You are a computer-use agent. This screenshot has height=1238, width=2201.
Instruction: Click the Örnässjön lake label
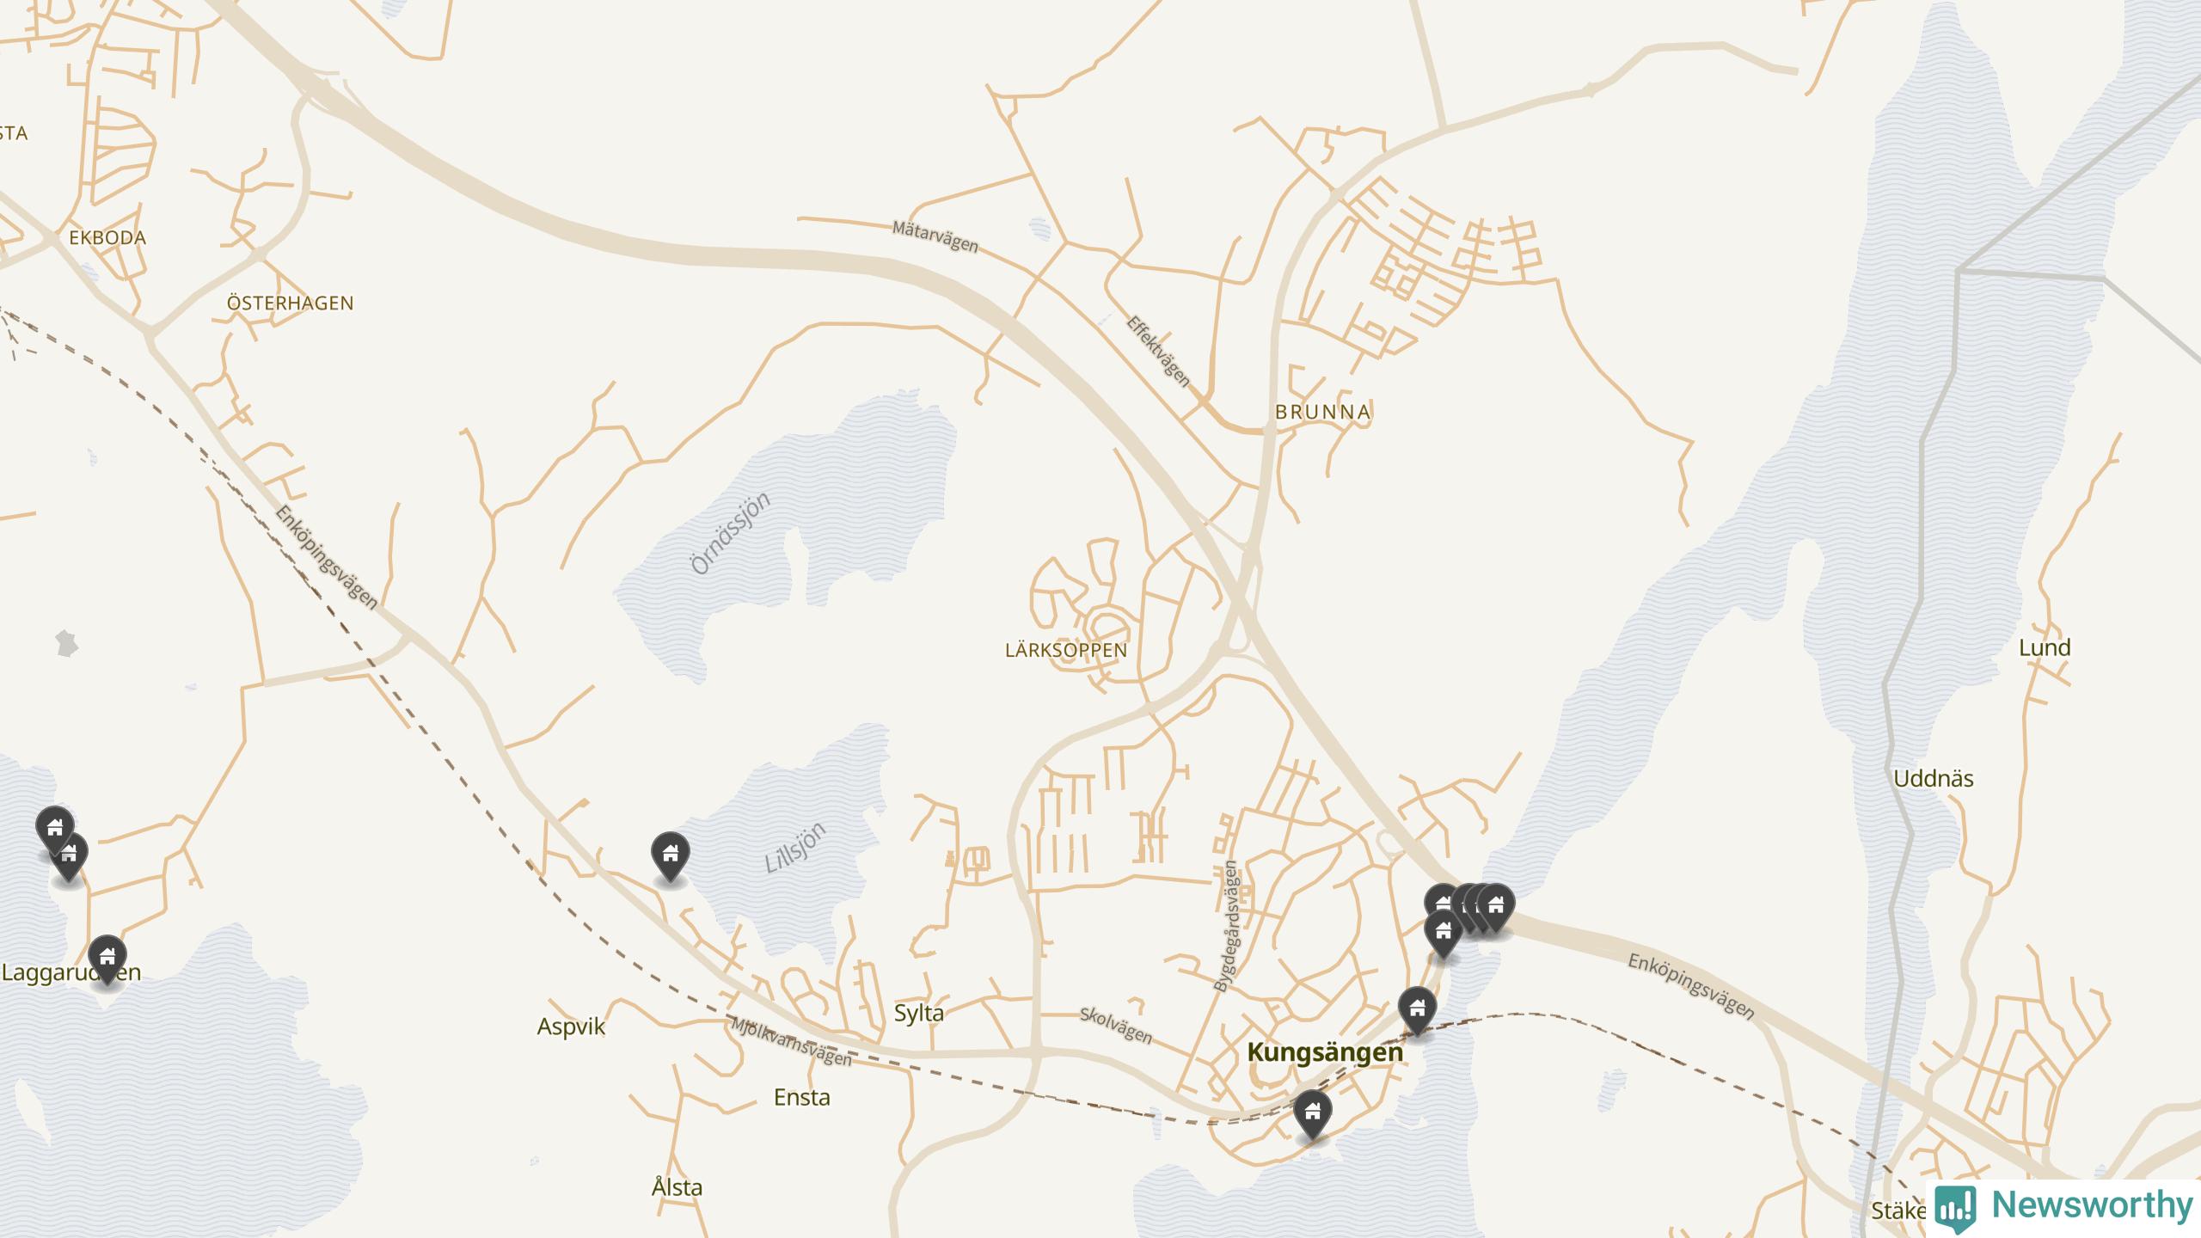pyautogui.click(x=731, y=533)
